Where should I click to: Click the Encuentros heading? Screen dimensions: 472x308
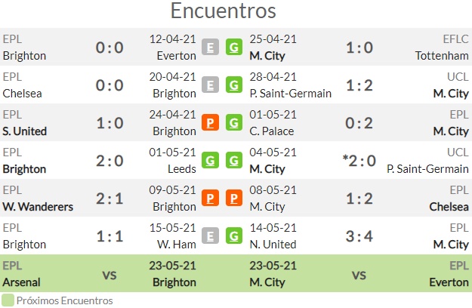coord(223,11)
